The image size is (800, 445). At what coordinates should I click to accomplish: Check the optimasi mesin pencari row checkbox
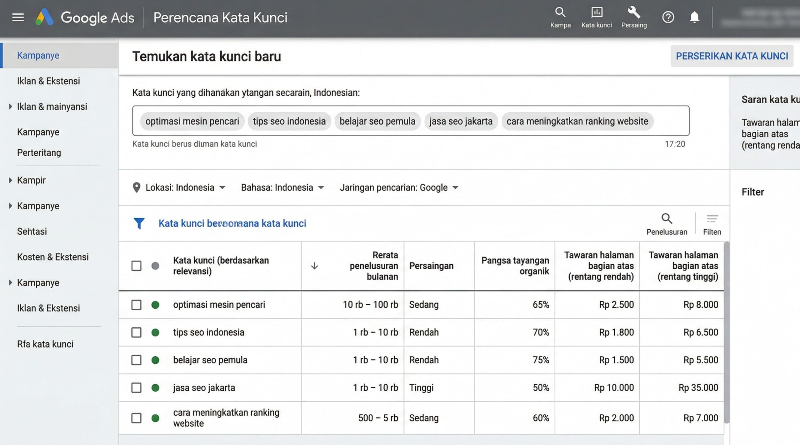[x=136, y=305]
